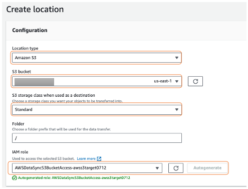Click the 'Choose a folder prefix' help text
Image resolution: width=248 pixels, height=189 pixels.
click(x=62, y=129)
